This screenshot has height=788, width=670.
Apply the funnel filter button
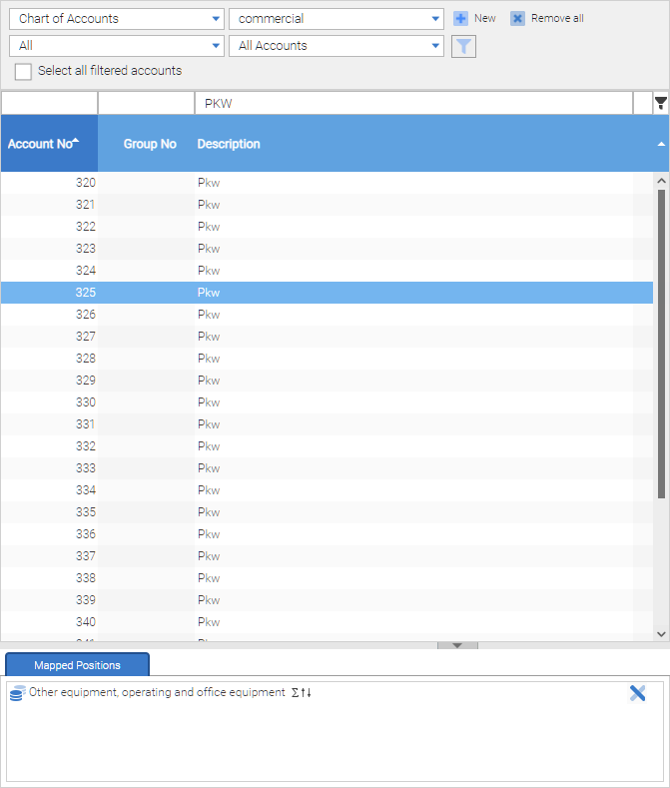tap(463, 46)
